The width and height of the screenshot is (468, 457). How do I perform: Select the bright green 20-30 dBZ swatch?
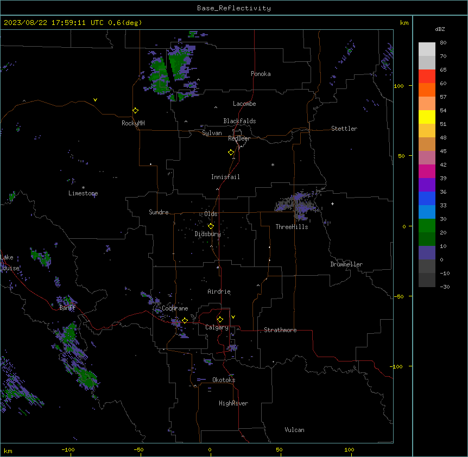pos(427,226)
